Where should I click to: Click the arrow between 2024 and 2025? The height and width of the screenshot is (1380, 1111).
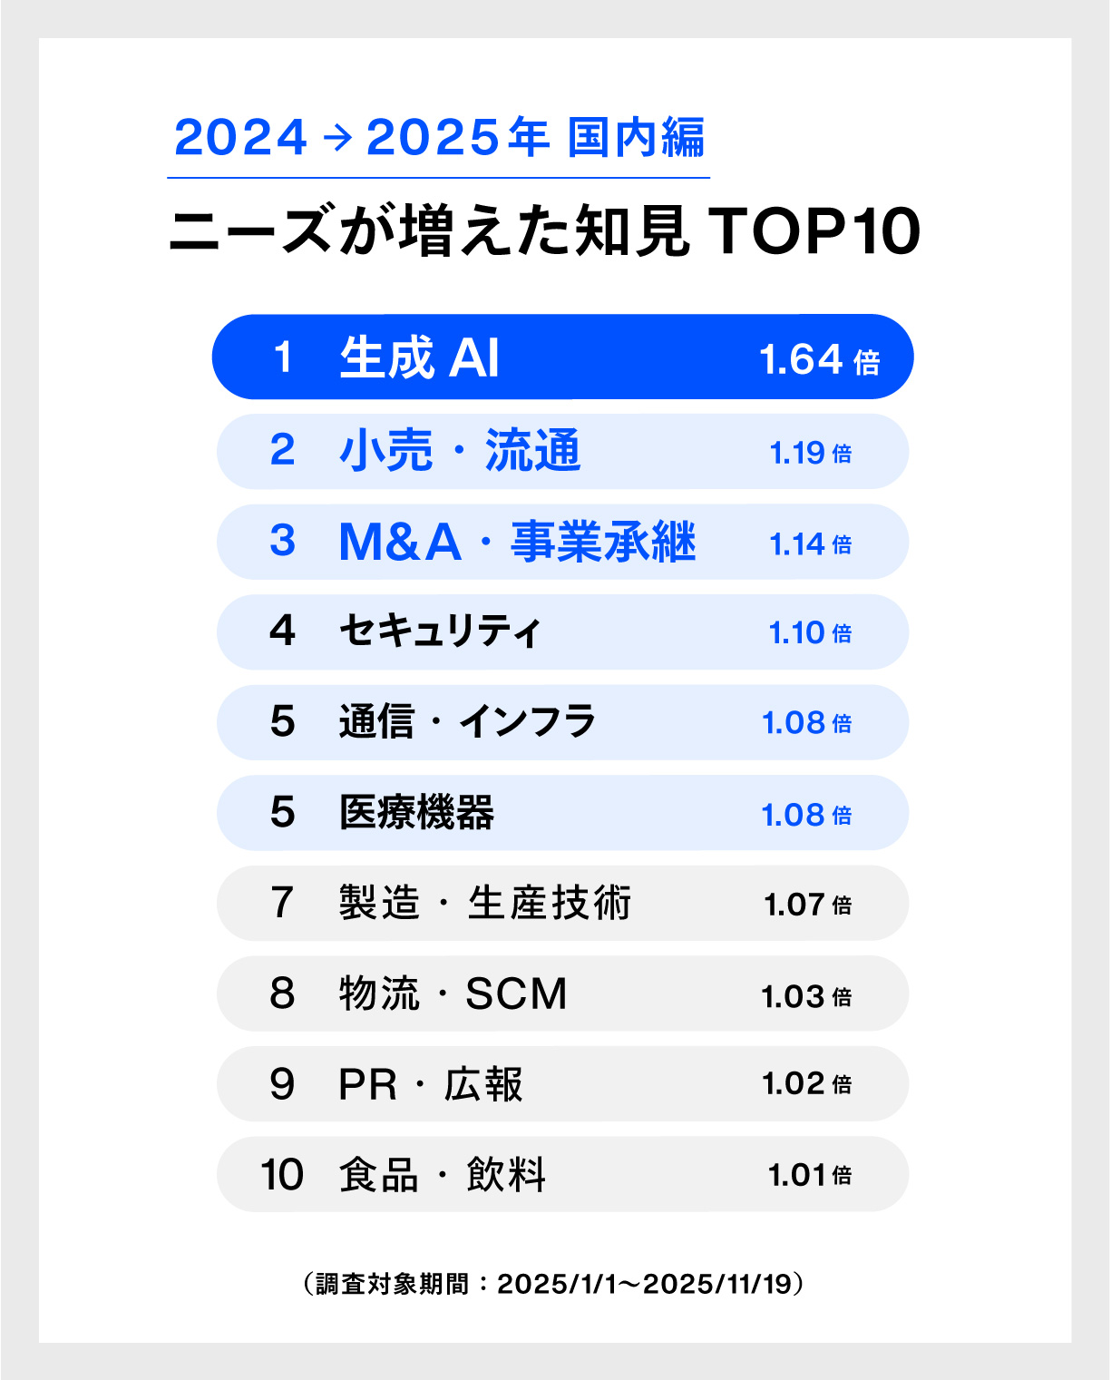pyautogui.click(x=337, y=138)
